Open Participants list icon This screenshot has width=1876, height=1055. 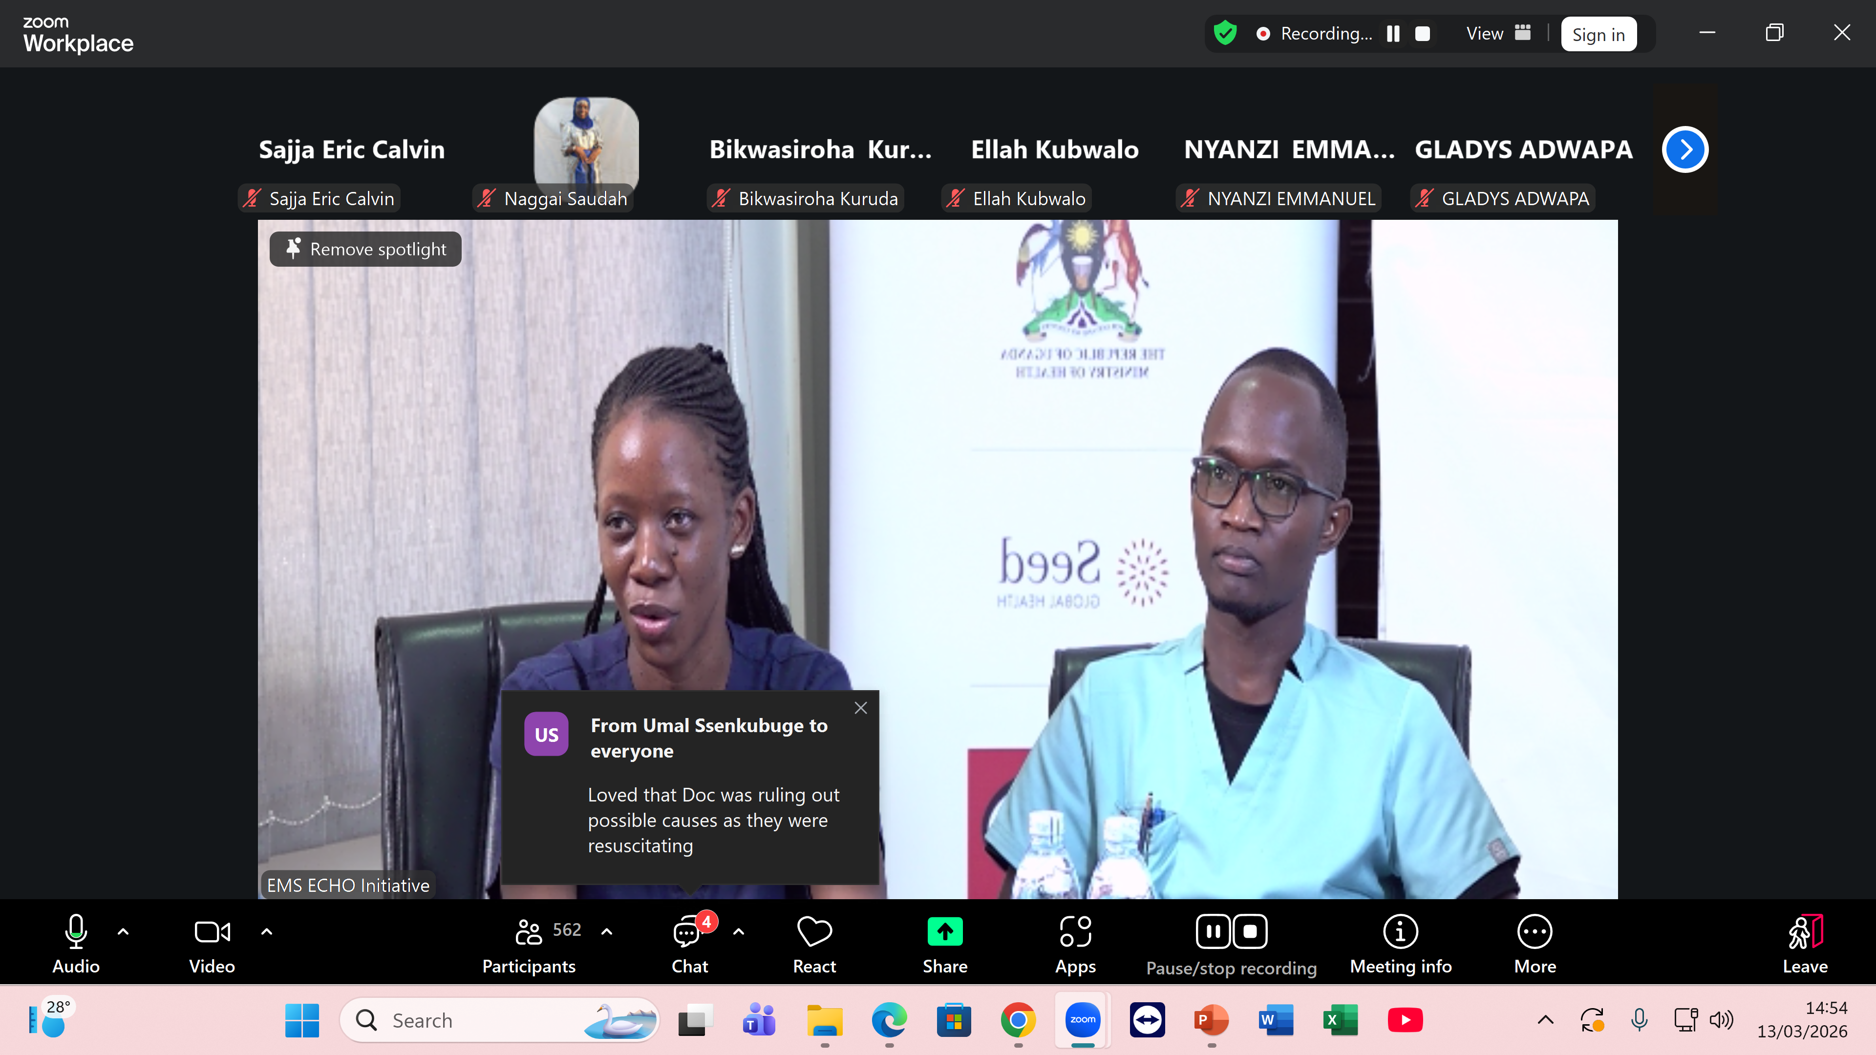click(x=529, y=932)
